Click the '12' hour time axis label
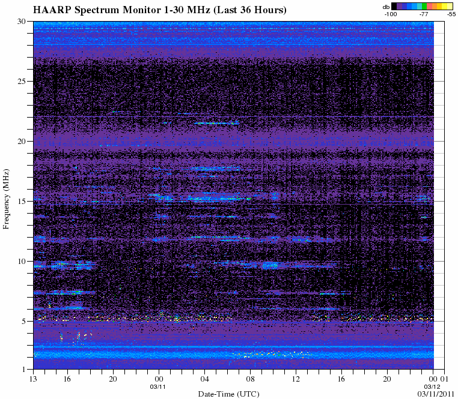The height and width of the screenshot is (399, 458). tap(296, 379)
